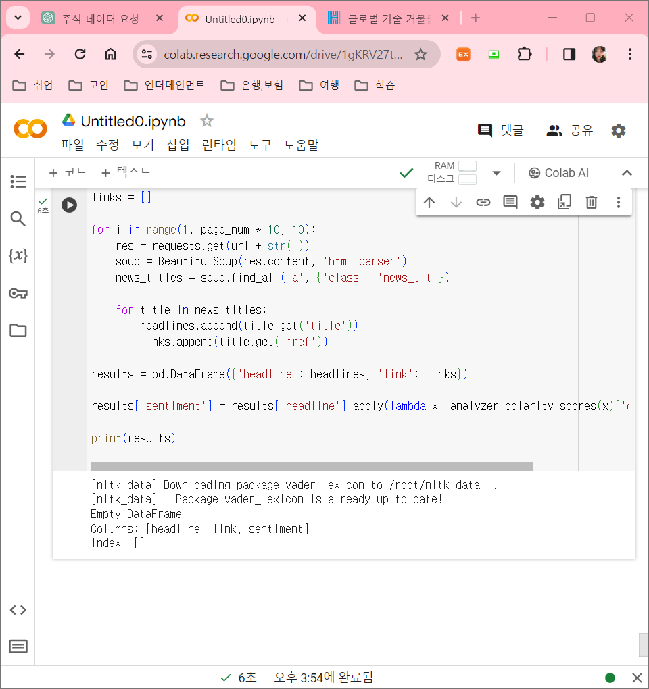This screenshot has width=649, height=689.
Task: Open Colab AI assistant
Action: click(558, 173)
